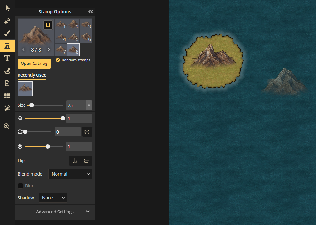Select mountain stamp variant 5
This screenshot has height=225, width=316.
73,37
